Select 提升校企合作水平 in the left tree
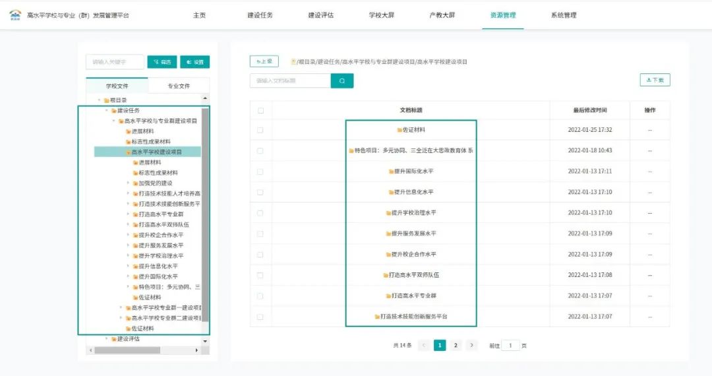The width and height of the screenshot is (712, 376). coord(161,235)
